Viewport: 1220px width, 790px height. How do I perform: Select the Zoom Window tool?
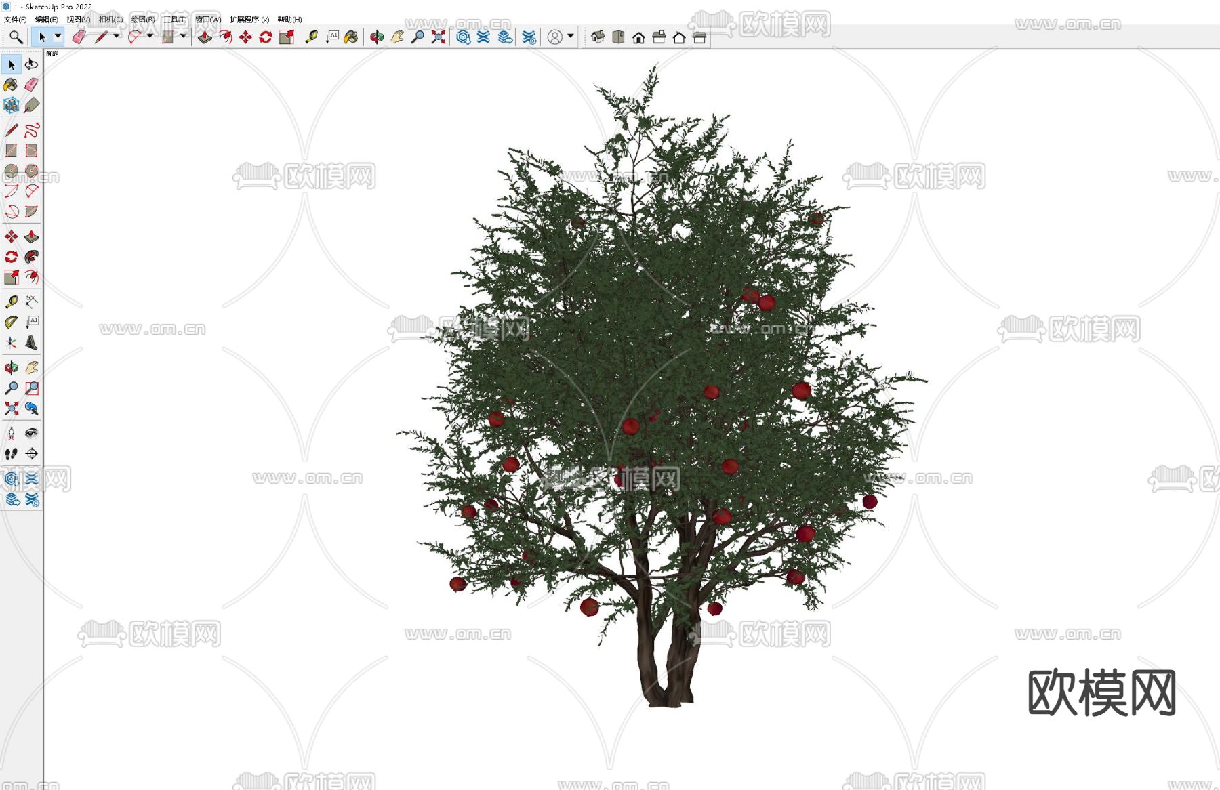tap(32, 388)
